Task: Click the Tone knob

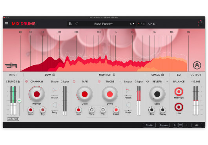Action: pos(92,110)
